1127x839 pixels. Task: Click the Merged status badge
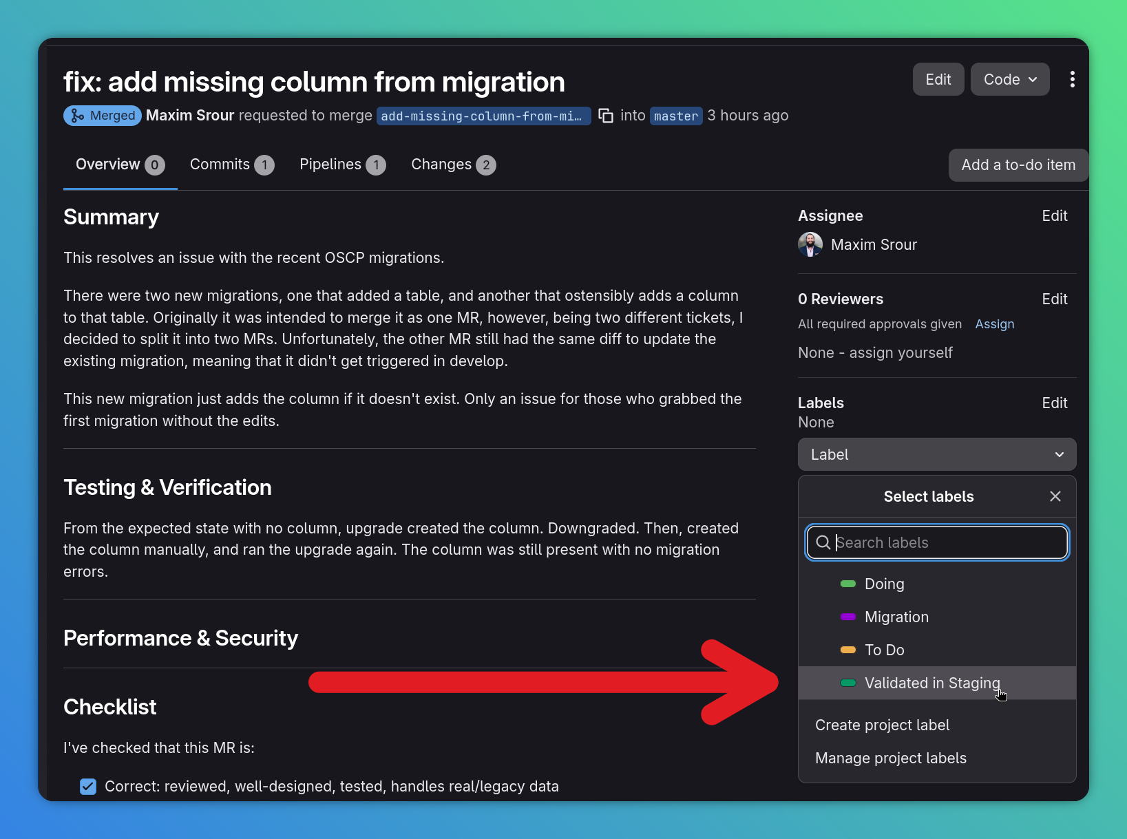[x=103, y=116]
